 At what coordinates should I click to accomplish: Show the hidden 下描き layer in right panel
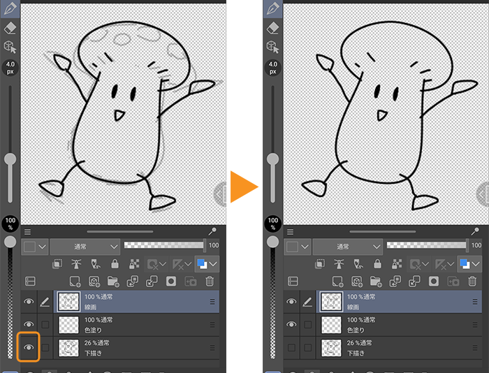tap(291, 347)
